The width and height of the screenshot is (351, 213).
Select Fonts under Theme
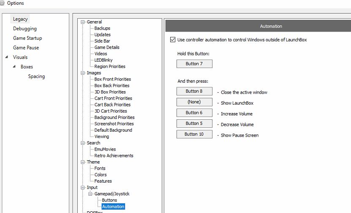[x=100, y=168]
